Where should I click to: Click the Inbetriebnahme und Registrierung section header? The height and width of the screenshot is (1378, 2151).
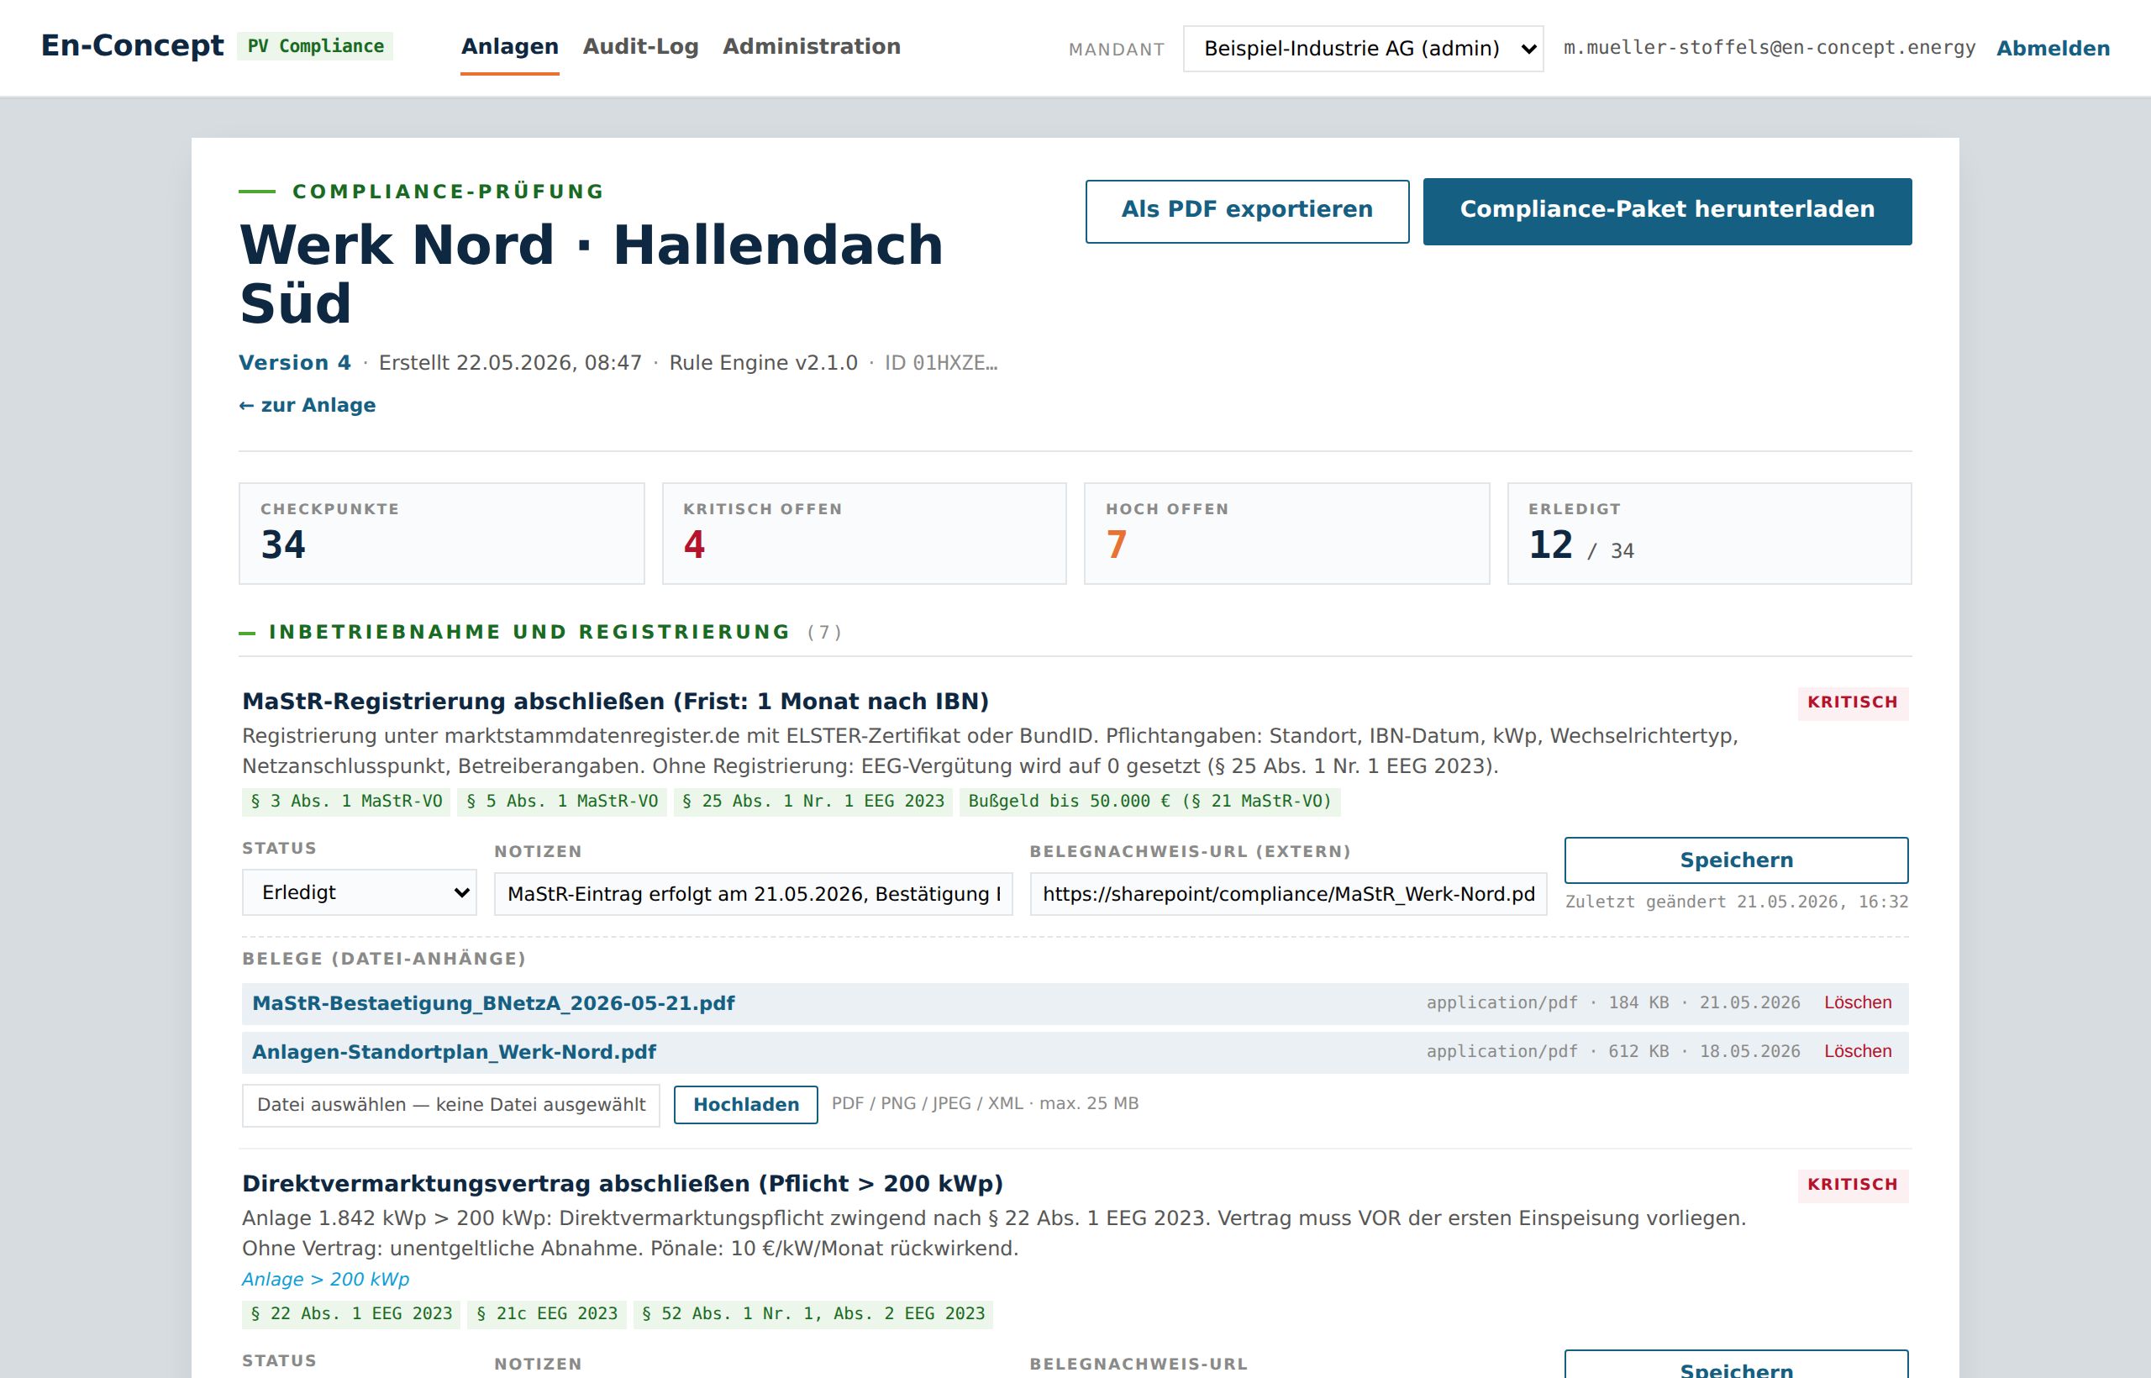click(529, 632)
